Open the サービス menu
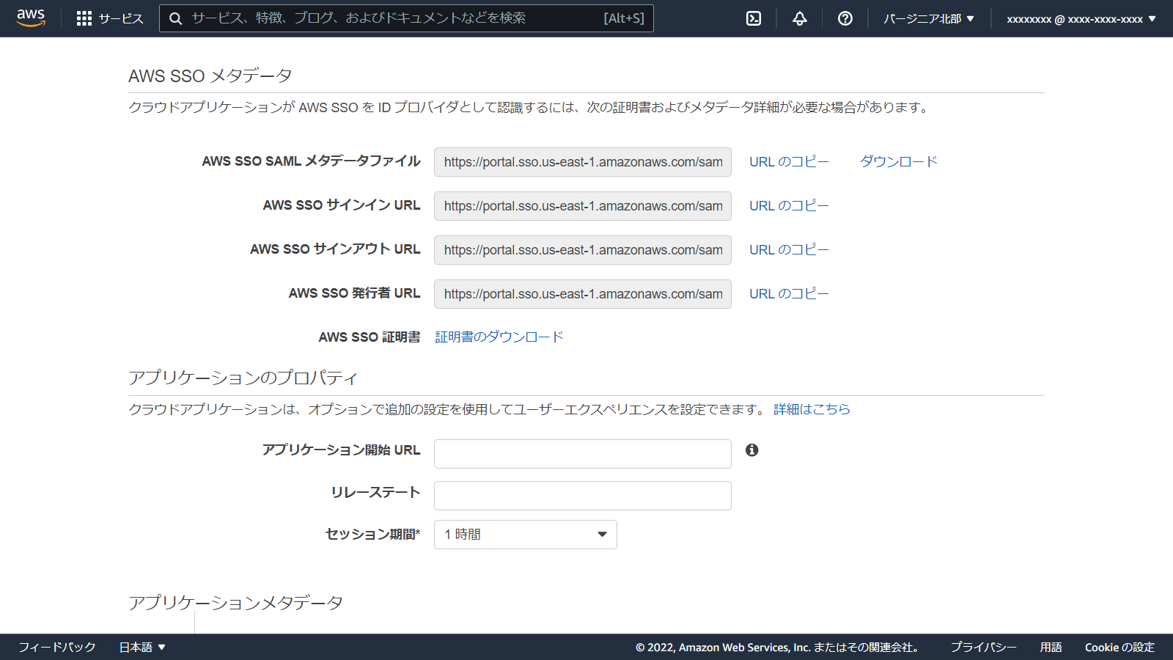The width and height of the screenshot is (1173, 660). pyautogui.click(x=121, y=18)
